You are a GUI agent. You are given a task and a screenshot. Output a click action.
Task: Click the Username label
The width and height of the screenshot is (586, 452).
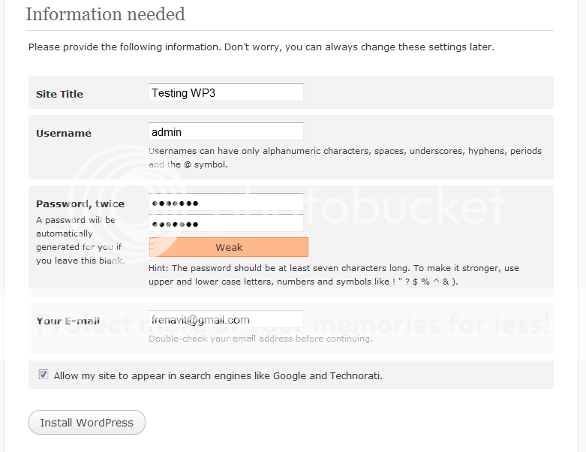64,133
